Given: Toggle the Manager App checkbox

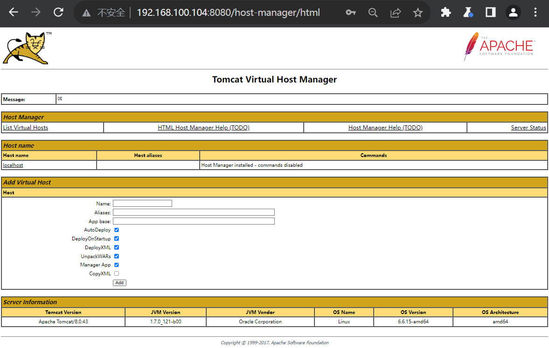Looking at the screenshot, I should [117, 265].
